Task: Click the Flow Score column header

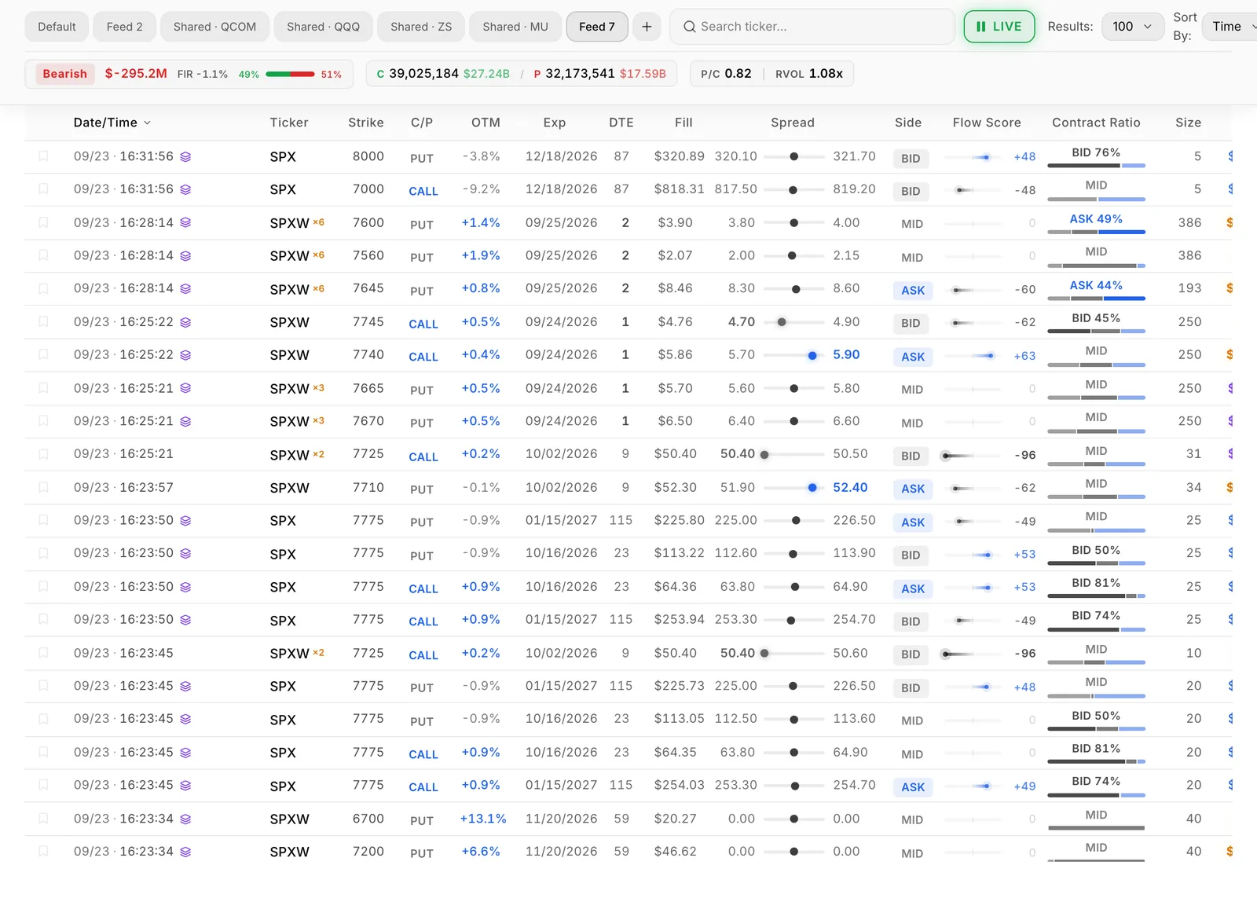Action: coord(987,123)
